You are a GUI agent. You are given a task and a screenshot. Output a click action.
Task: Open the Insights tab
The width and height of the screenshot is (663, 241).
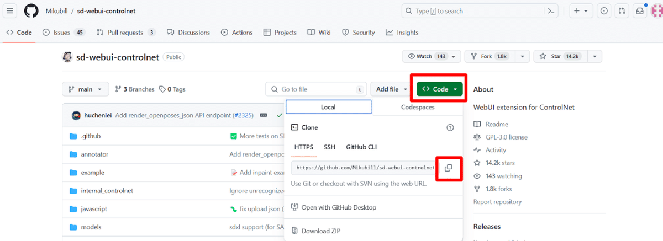(x=402, y=33)
